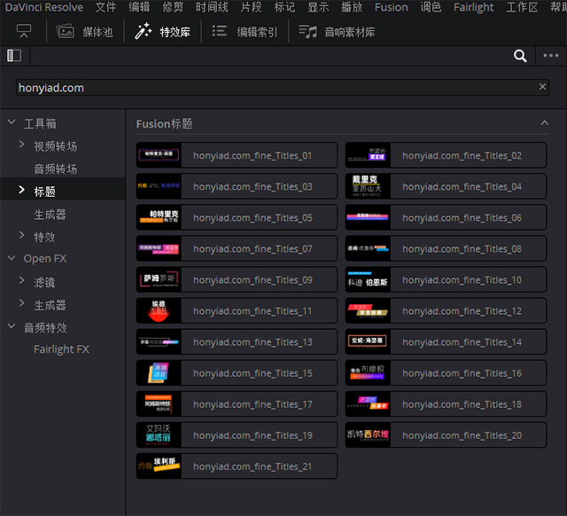Click the honyiad.com_fine_Titles_11 red thumbnail
567x516 pixels.
(x=159, y=310)
